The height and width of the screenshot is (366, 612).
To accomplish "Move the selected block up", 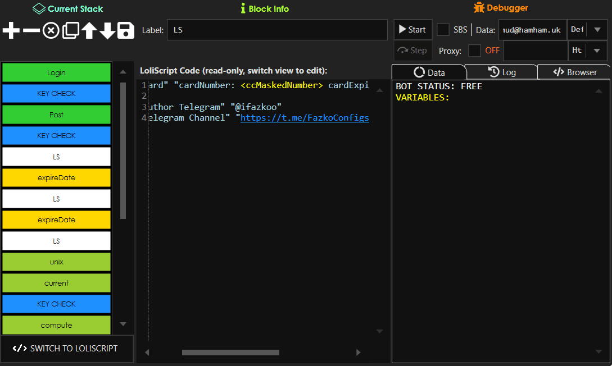I will [x=89, y=30].
